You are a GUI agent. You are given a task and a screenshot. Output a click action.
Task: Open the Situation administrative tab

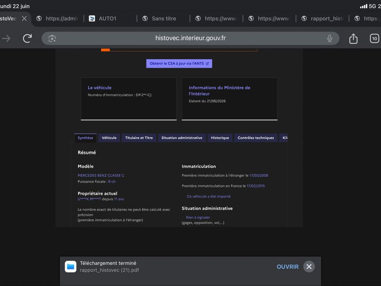[182, 138]
